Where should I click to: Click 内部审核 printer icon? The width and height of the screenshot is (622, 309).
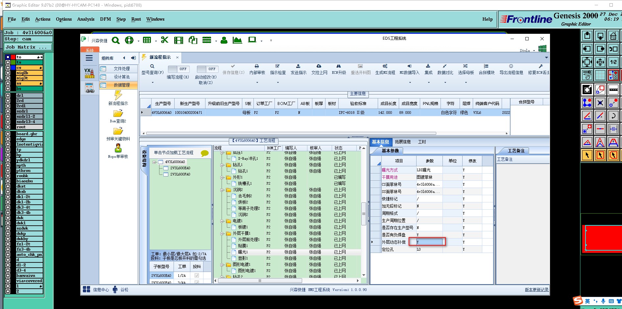click(257, 66)
